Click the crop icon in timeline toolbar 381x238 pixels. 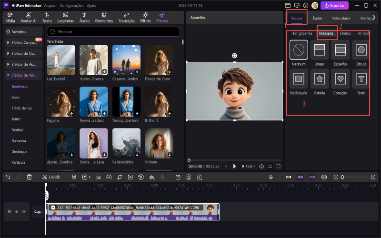pyautogui.click(x=120, y=177)
